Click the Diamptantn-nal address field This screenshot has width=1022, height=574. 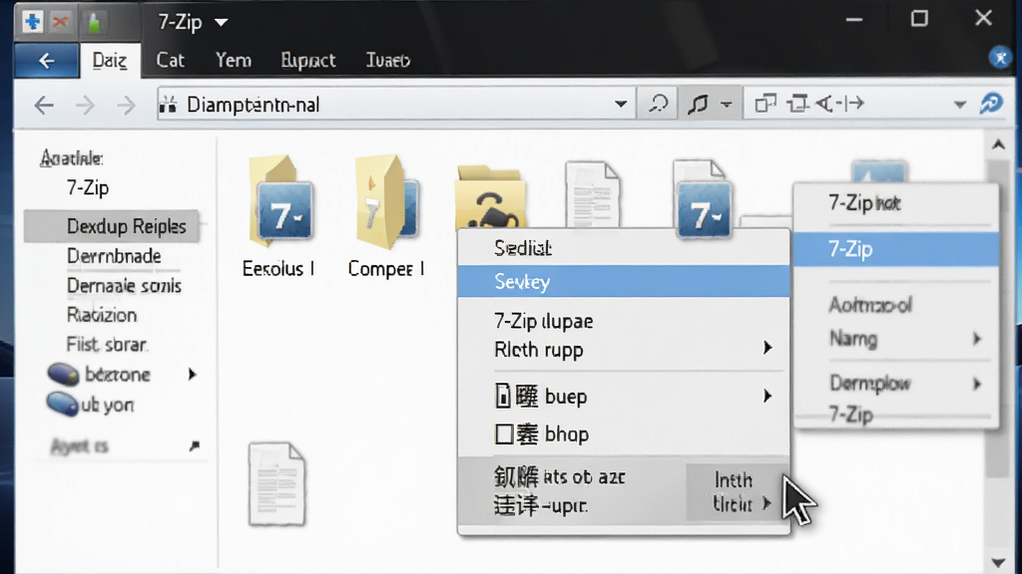[396, 104]
